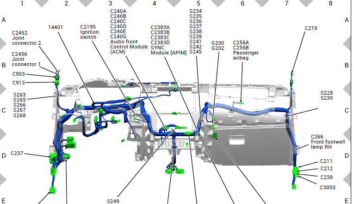The width and height of the screenshot is (354, 204).
Task: Click splice label S238
Action: [196, 31]
